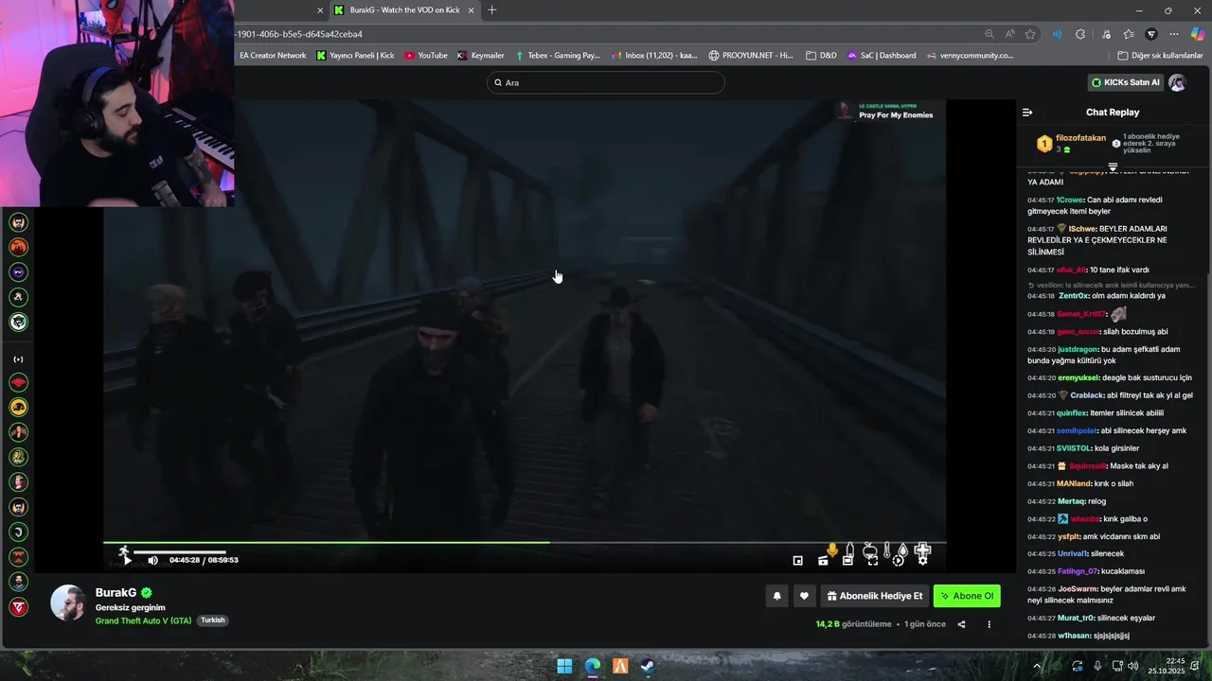Launch the Copilot sidebar icon
Viewport: 1212px width, 681px height.
tap(1198, 34)
